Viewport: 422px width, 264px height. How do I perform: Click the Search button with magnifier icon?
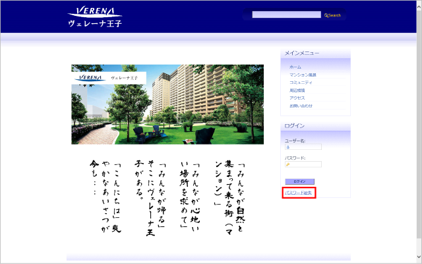pos(332,15)
